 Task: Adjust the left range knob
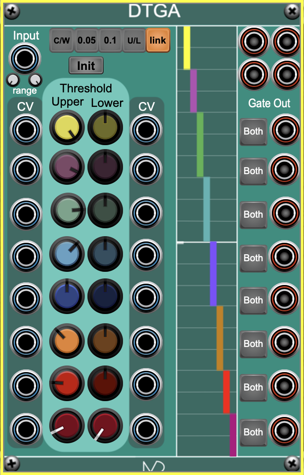(x=13, y=80)
